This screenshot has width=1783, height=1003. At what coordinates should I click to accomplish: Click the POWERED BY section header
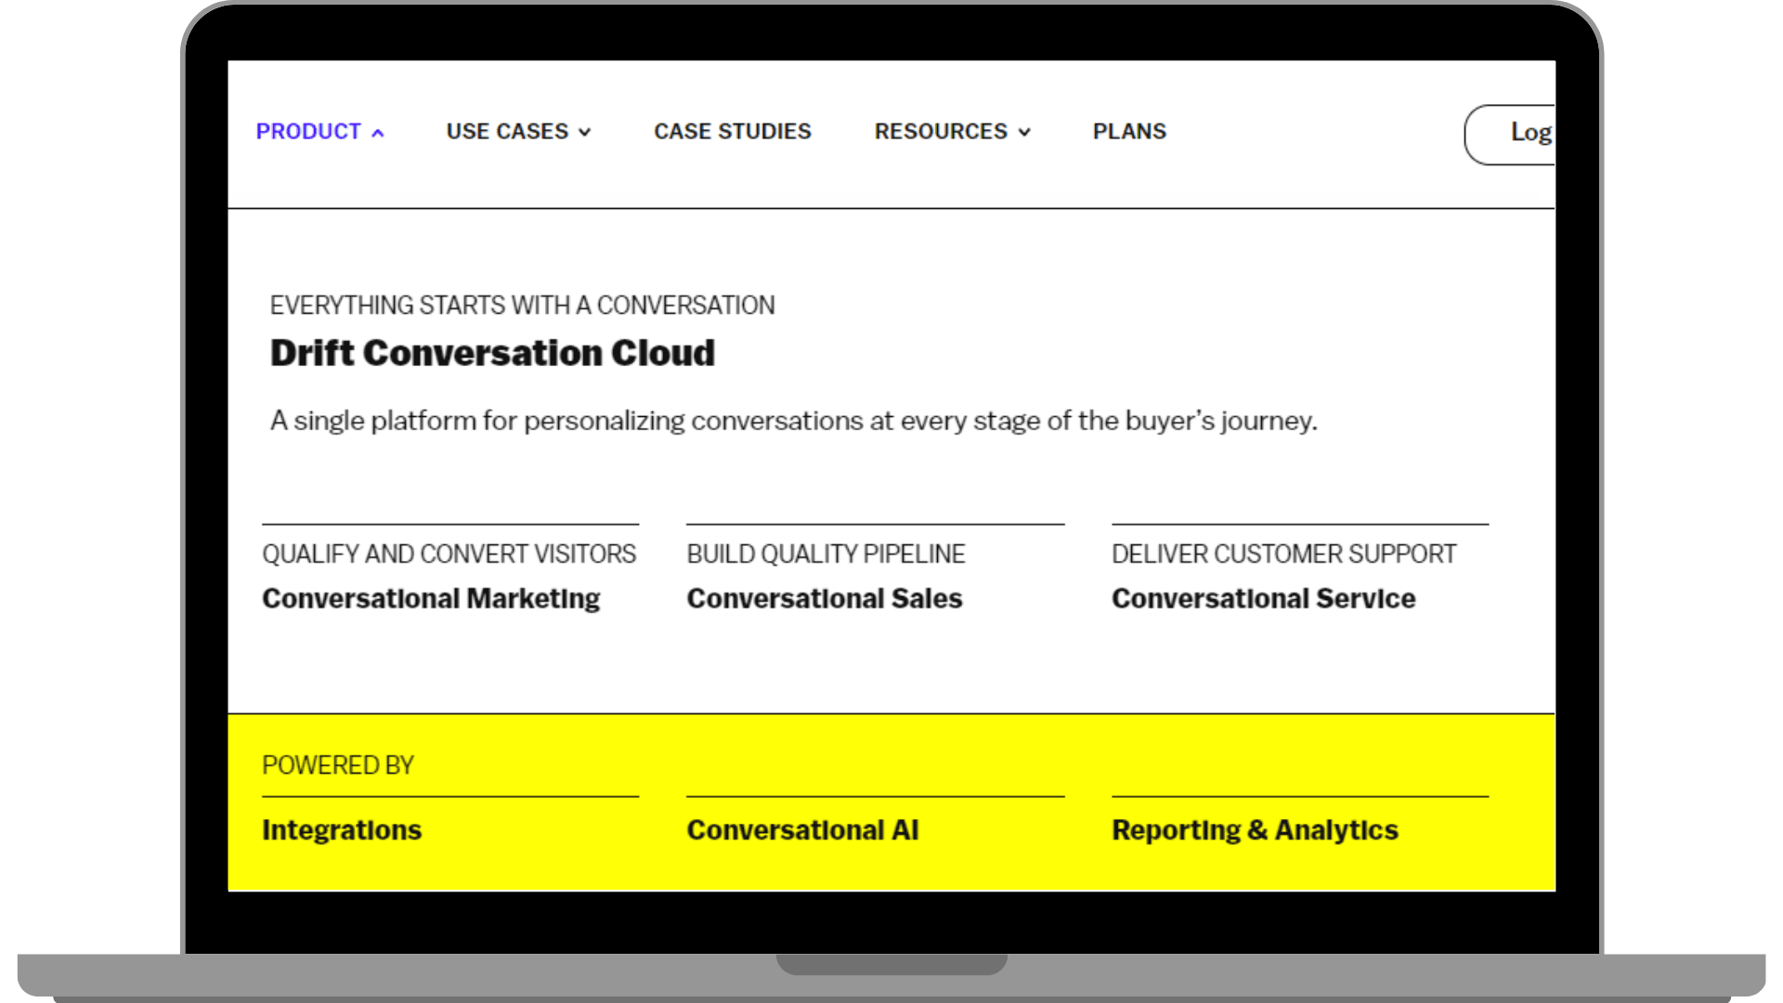(x=338, y=764)
